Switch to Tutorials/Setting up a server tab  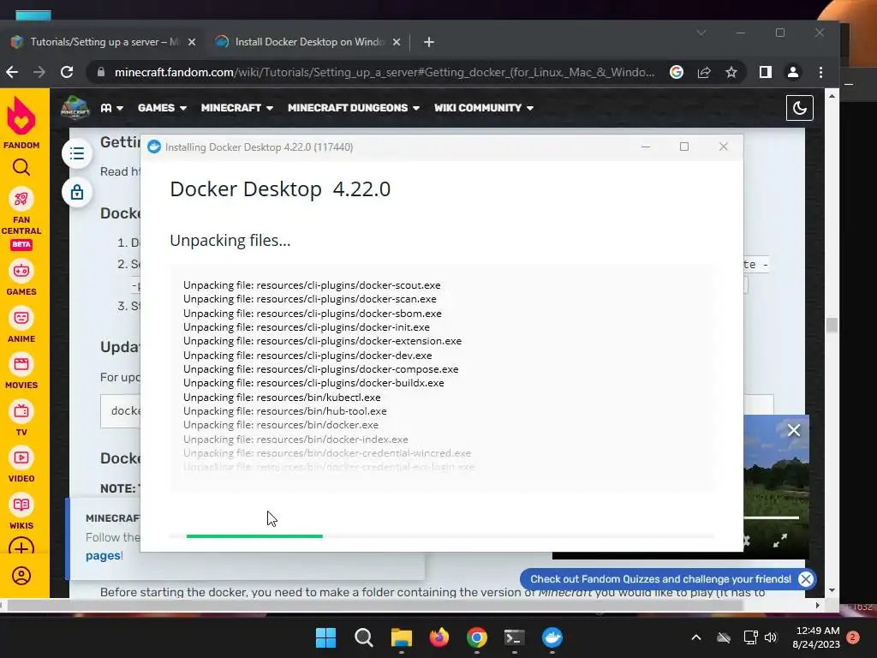[x=104, y=42]
